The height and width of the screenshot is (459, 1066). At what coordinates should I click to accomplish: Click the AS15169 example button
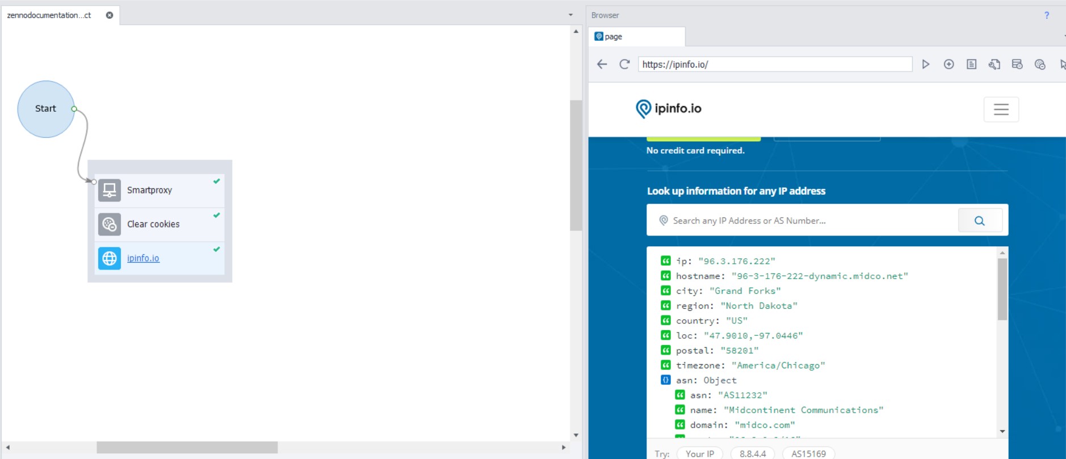[x=808, y=454]
